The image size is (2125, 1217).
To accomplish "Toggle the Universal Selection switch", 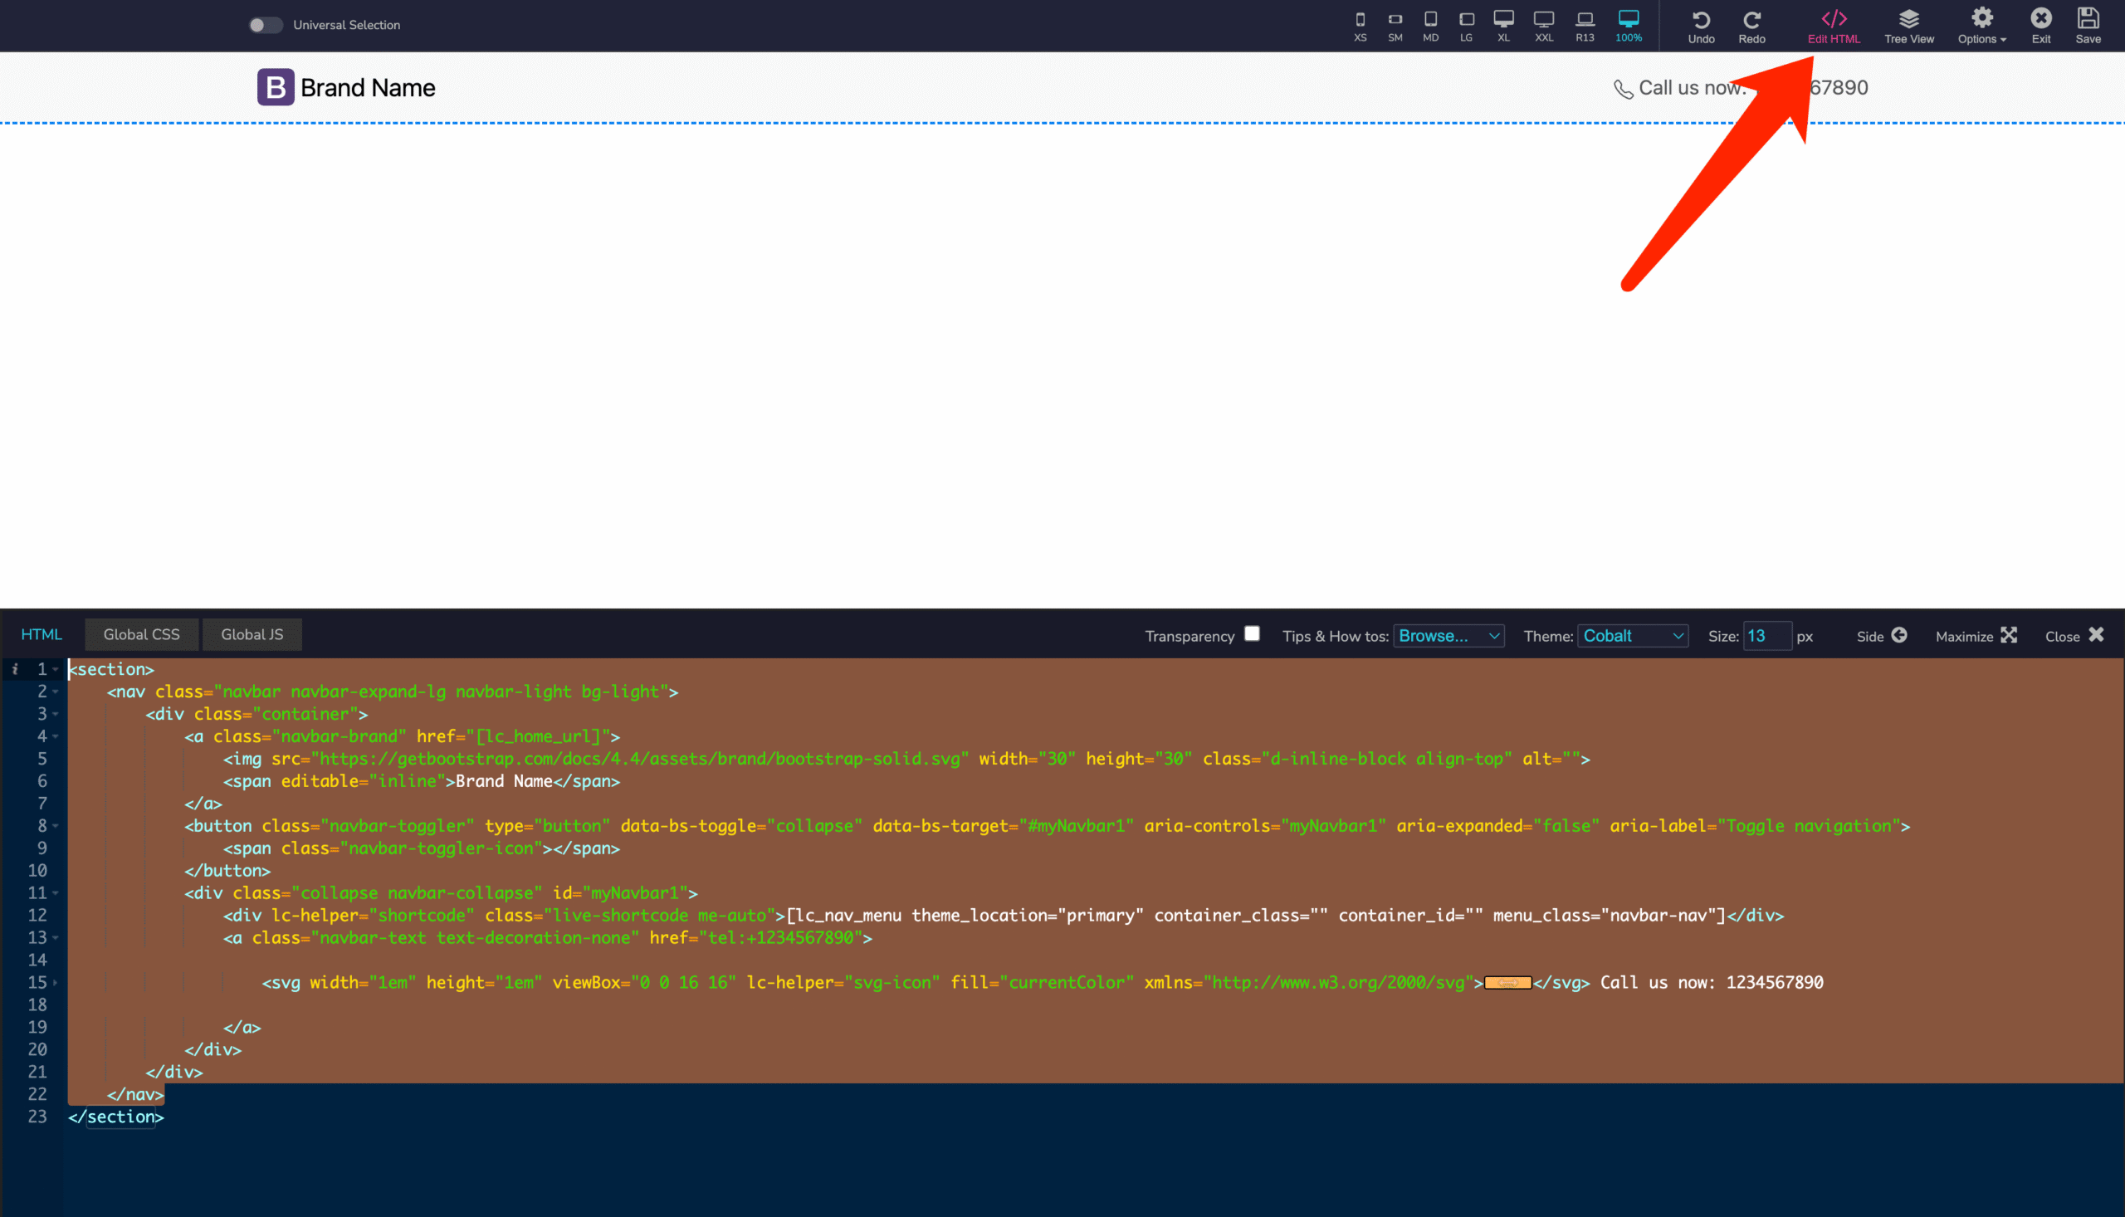I will pos(265,25).
